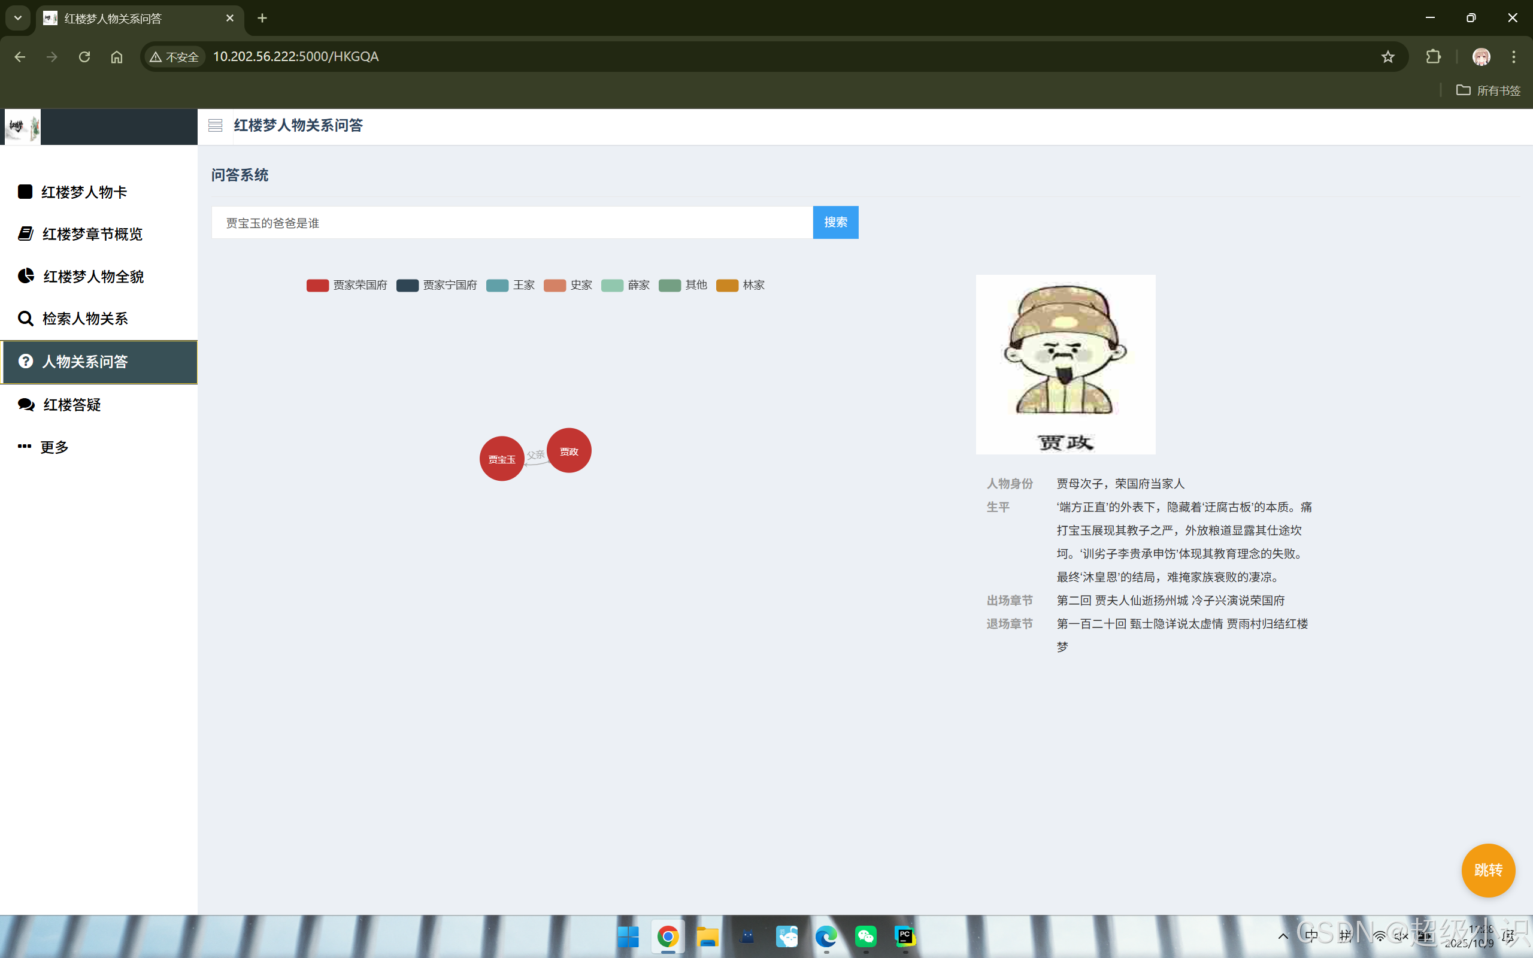Open Chrome three-dot menu

1513,57
